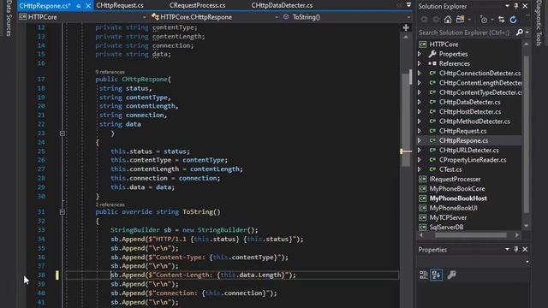The height and width of the screenshot is (308, 548).
Task: Expand Properties node in Solution Explorer
Action: (420, 54)
